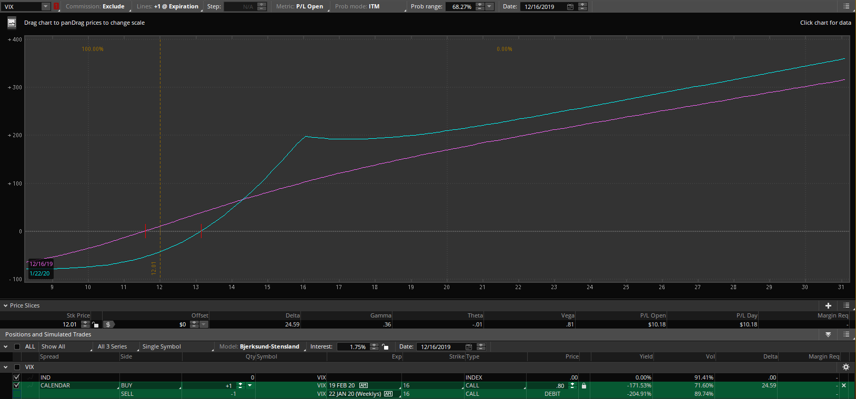856x399 pixels.
Task: Adjust the top Step value stepper
Action: tap(262, 7)
